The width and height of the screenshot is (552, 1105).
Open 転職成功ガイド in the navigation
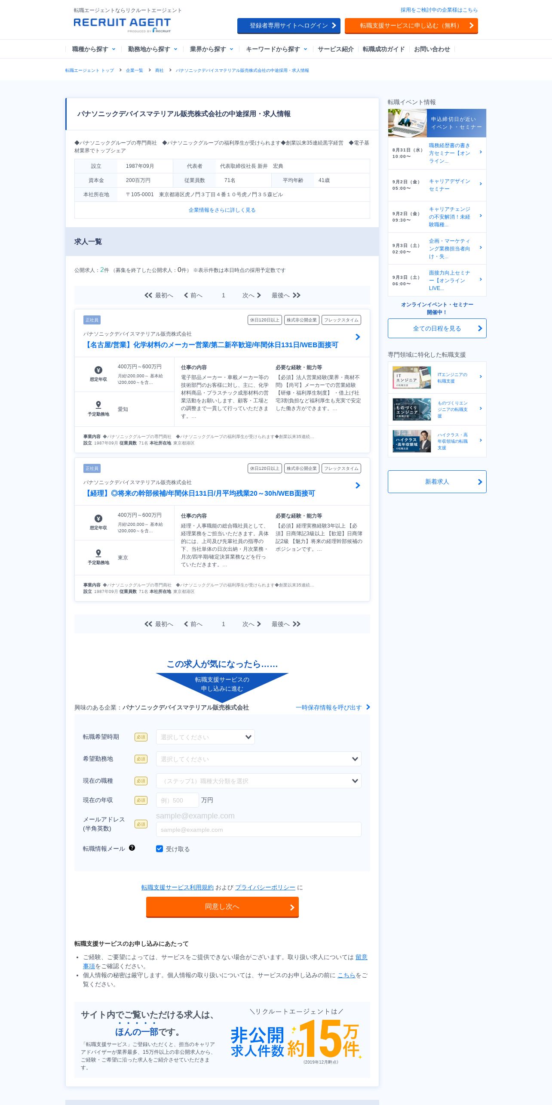pos(383,49)
